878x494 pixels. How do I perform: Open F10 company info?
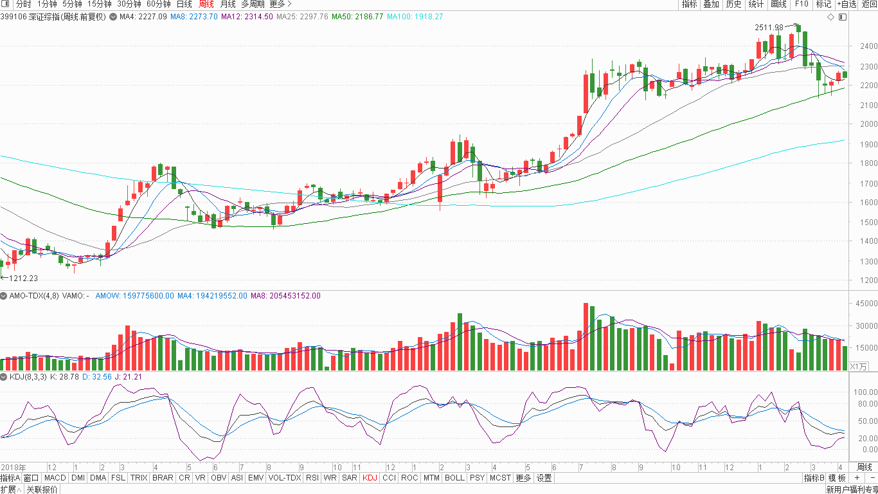point(801,5)
